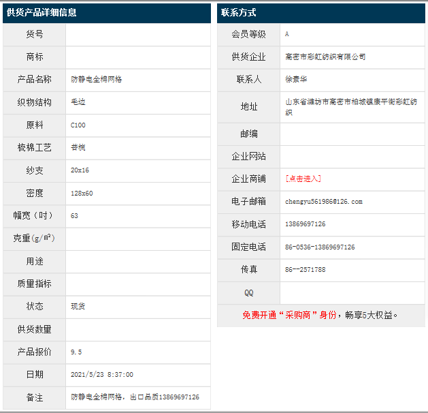This screenshot has height=413, width=428.
Task: Click the company address text
Action: 351,106
